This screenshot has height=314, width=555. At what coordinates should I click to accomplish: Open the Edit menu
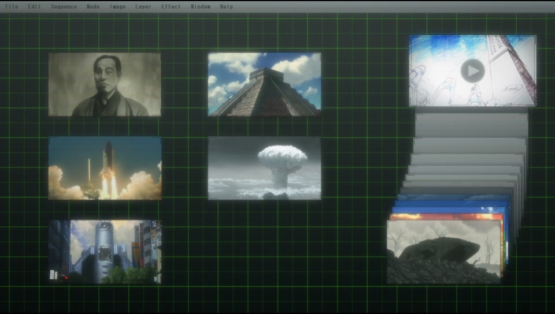point(34,7)
